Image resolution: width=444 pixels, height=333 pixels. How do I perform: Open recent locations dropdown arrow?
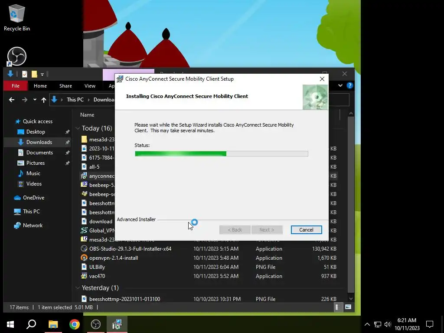tap(35, 100)
